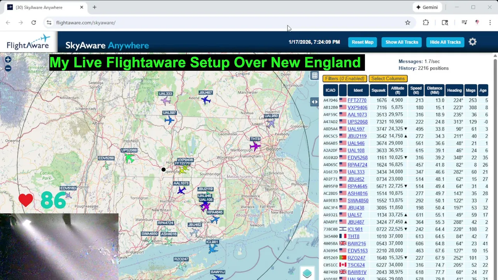Viewport: 498px width, 280px height.
Task: Select the ICL981 aircraft icon on map
Action: click(x=213, y=249)
